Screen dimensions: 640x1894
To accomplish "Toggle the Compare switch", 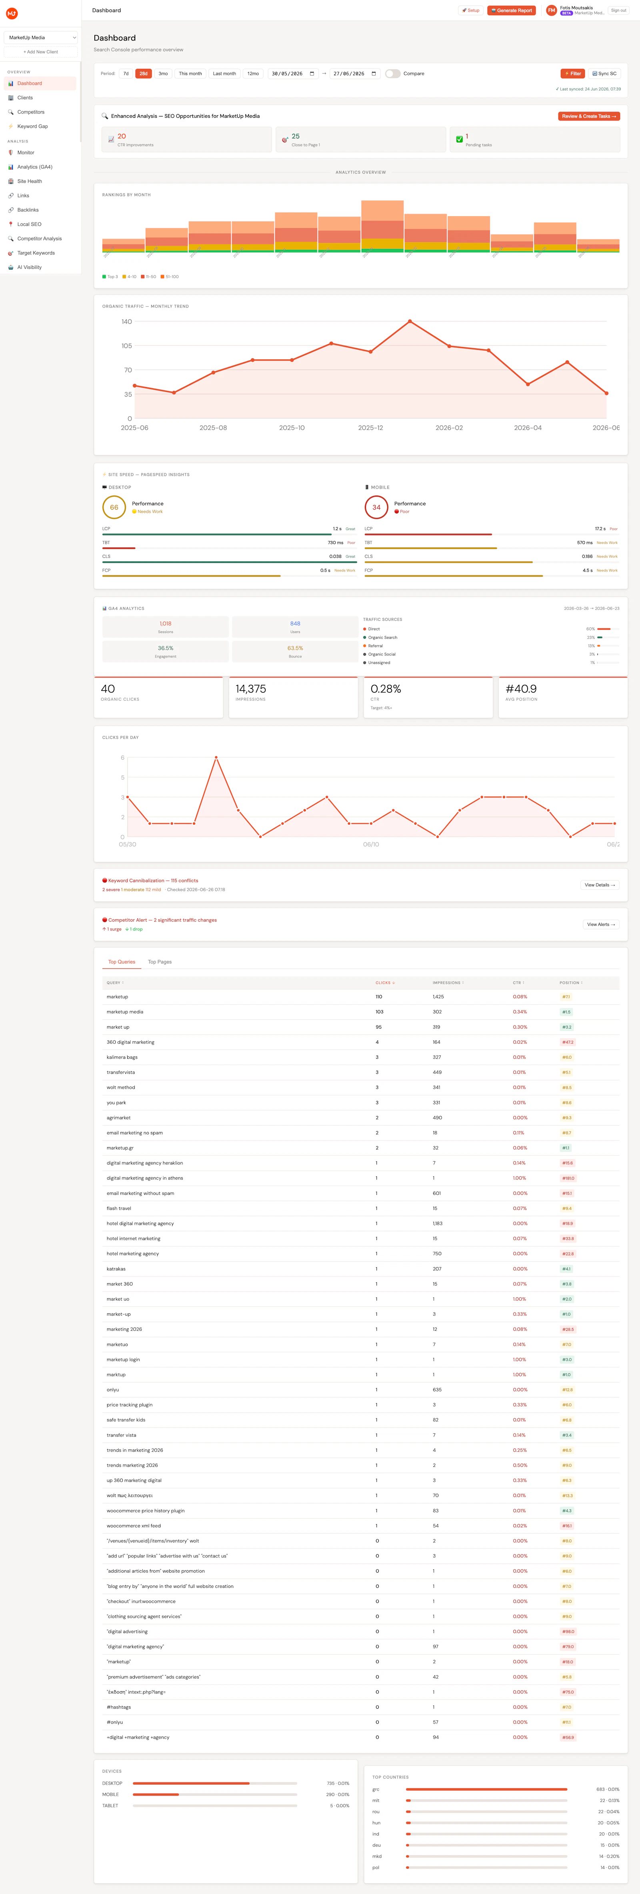I will pos(392,74).
